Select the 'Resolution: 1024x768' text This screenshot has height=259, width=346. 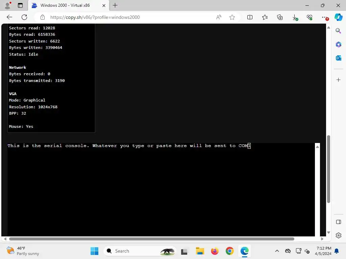coord(33,107)
